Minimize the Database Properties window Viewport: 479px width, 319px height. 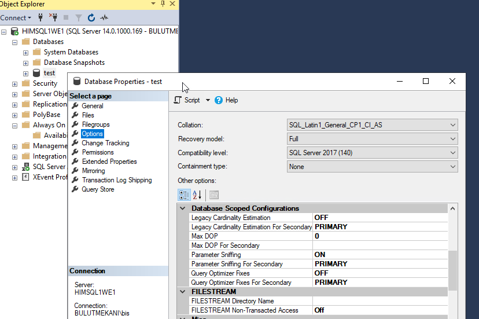400,81
